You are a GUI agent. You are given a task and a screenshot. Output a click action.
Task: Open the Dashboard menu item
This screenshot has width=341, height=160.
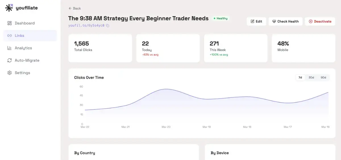[25, 23]
